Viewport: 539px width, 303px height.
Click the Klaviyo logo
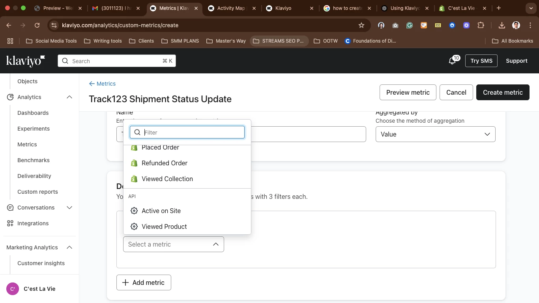tap(26, 61)
